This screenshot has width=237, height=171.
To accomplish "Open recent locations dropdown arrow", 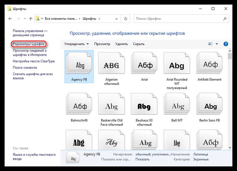I will (25, 19).
